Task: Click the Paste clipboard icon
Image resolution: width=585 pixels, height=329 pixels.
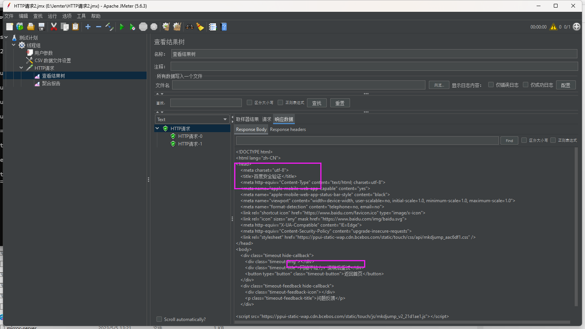Action: tap(75, 27)
